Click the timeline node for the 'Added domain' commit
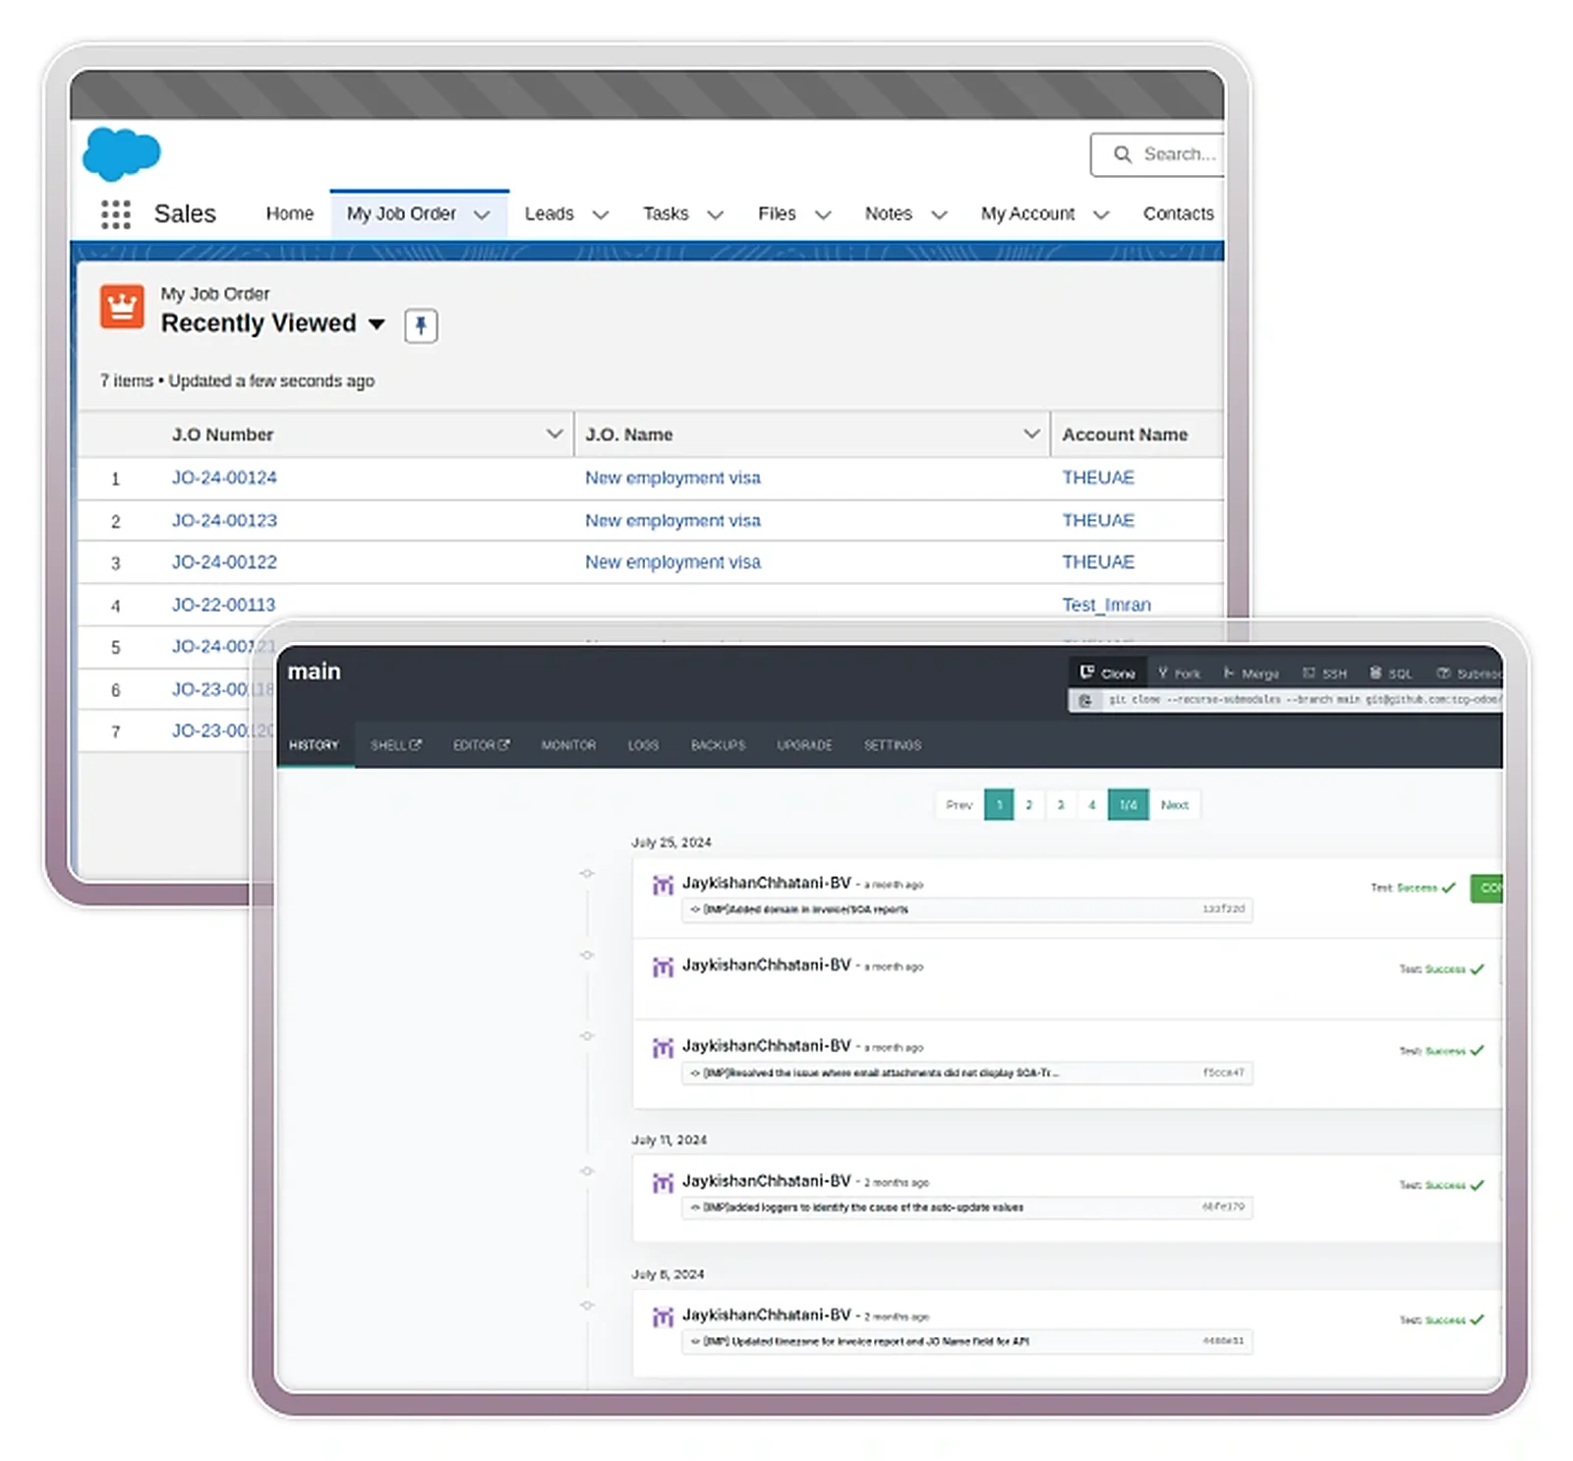This screenshot has height=1461, width=1573. click(x=587, y=874)
